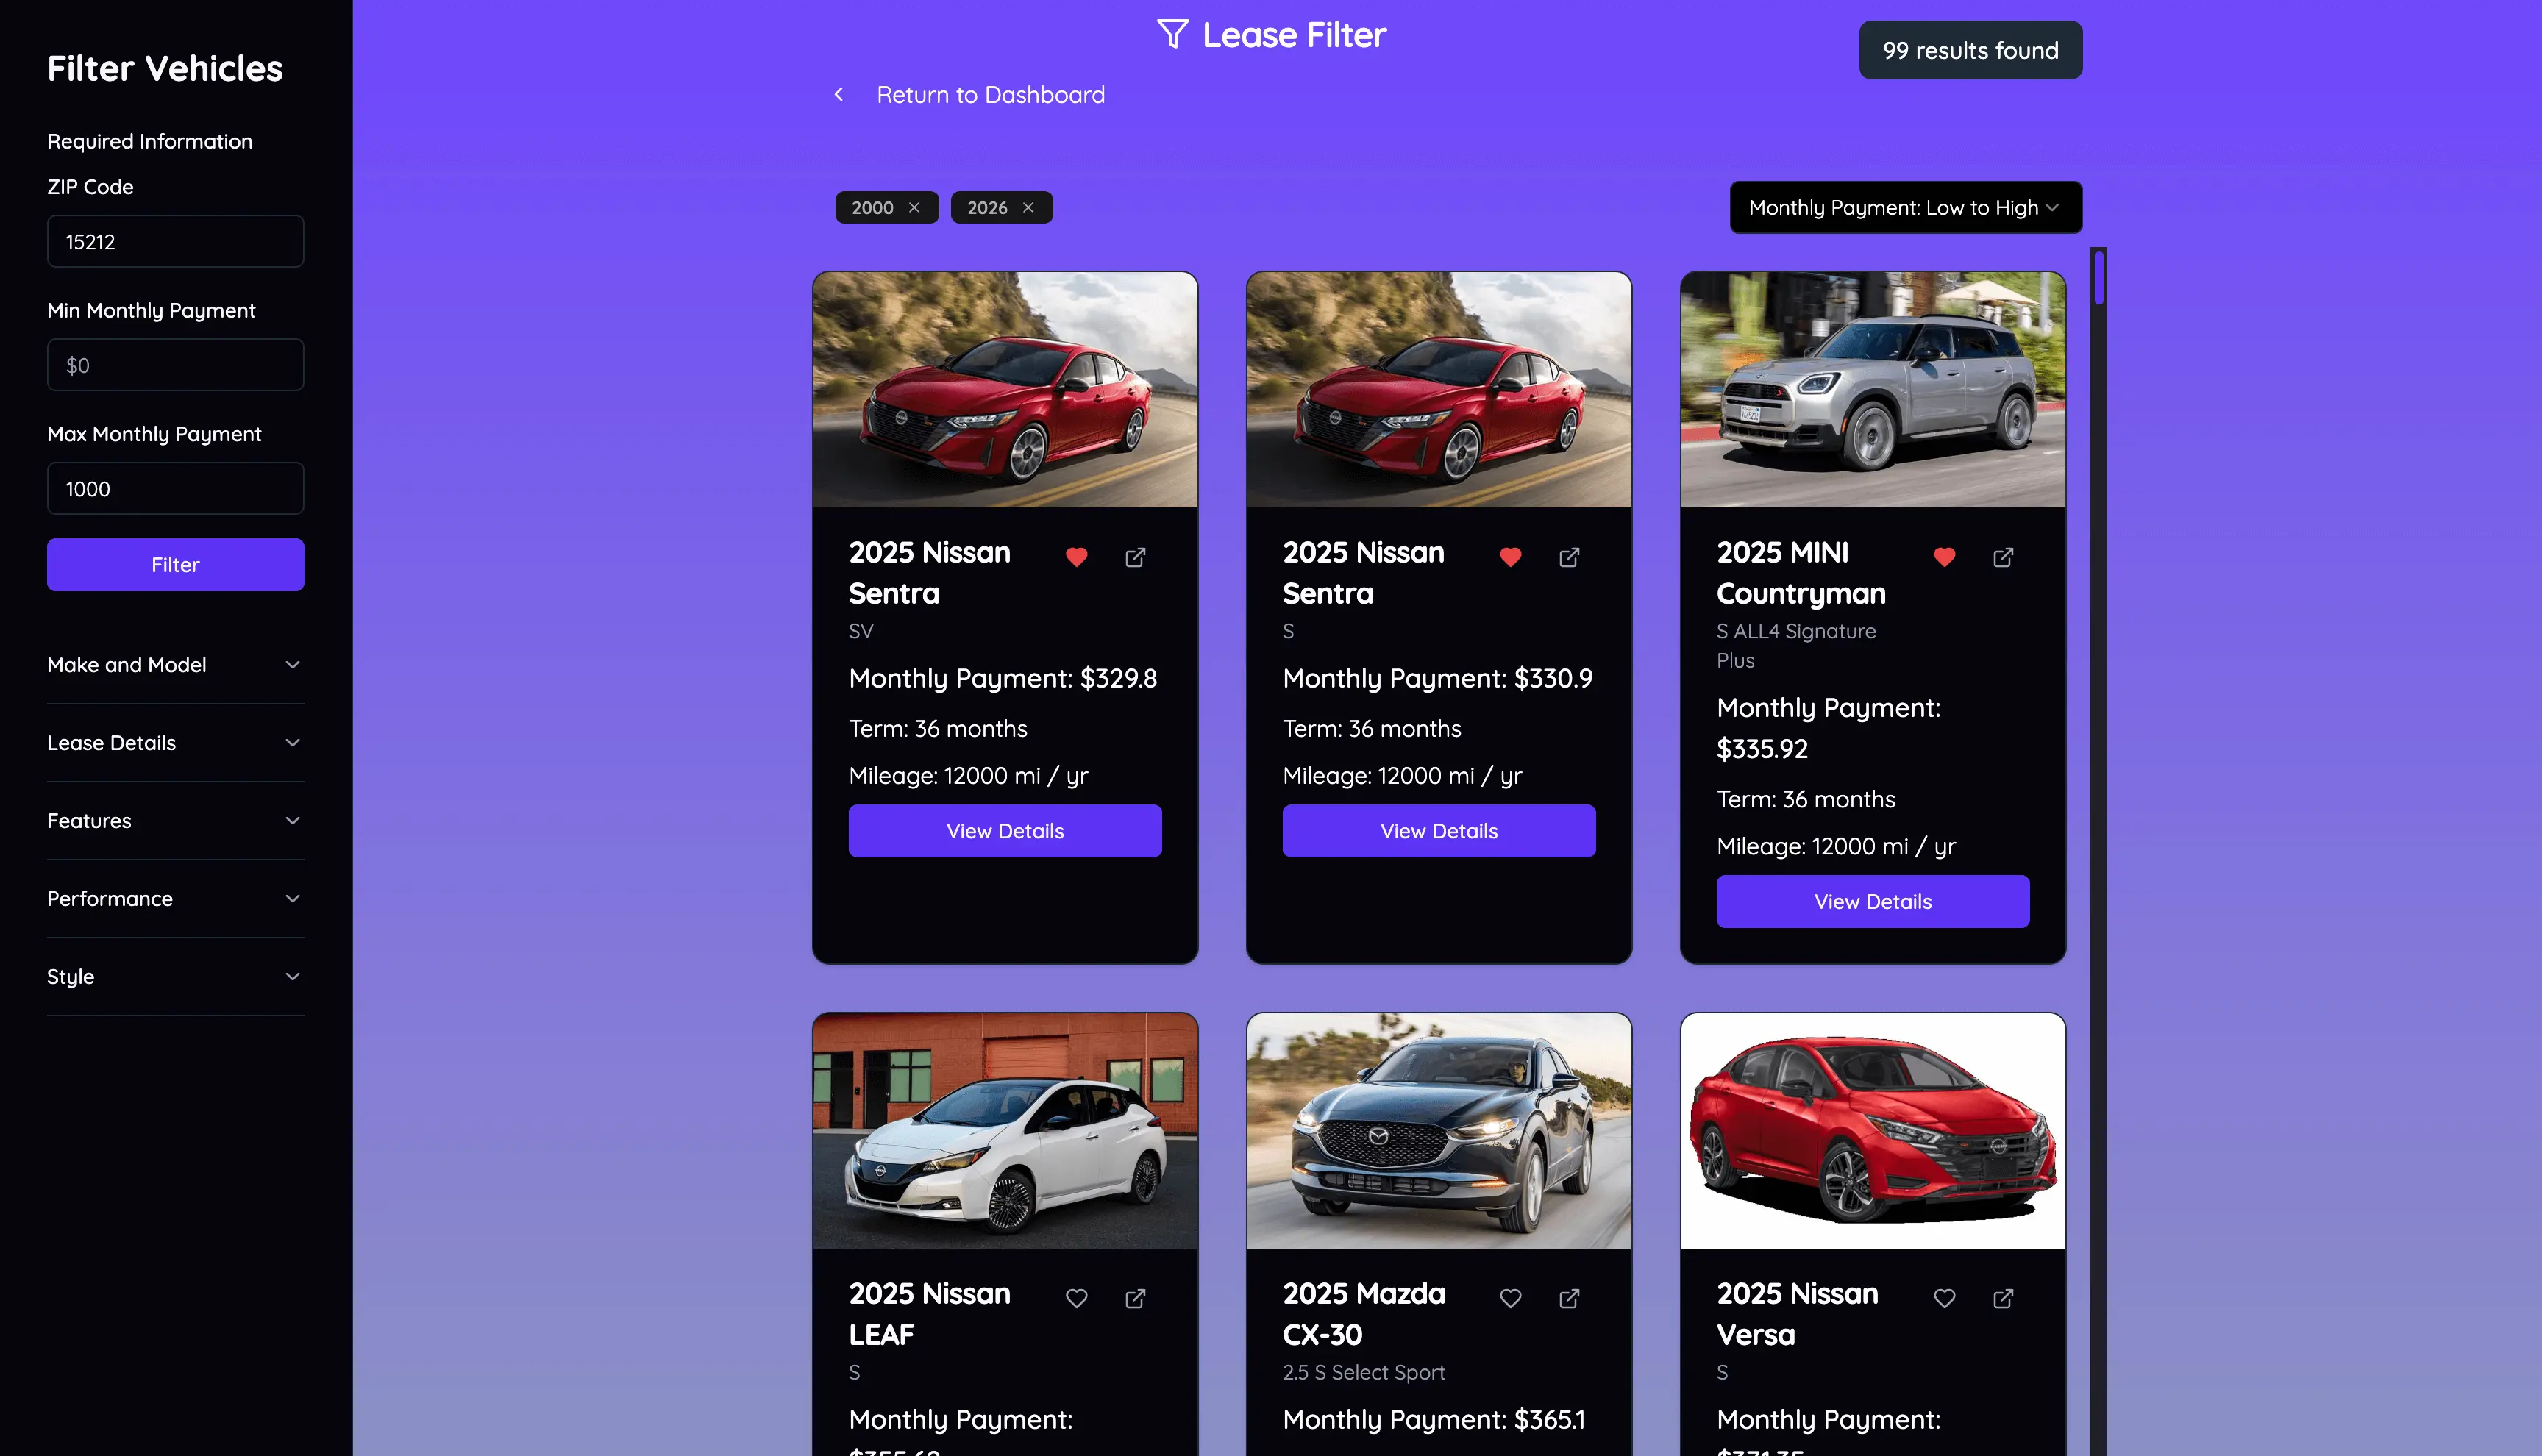Unfavorite the MINI Countryman heart icon

coord(1944,557)
